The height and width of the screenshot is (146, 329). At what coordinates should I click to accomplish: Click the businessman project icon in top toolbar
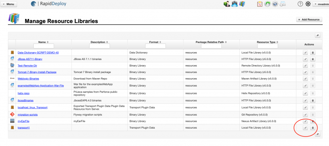tap(227, 4)
